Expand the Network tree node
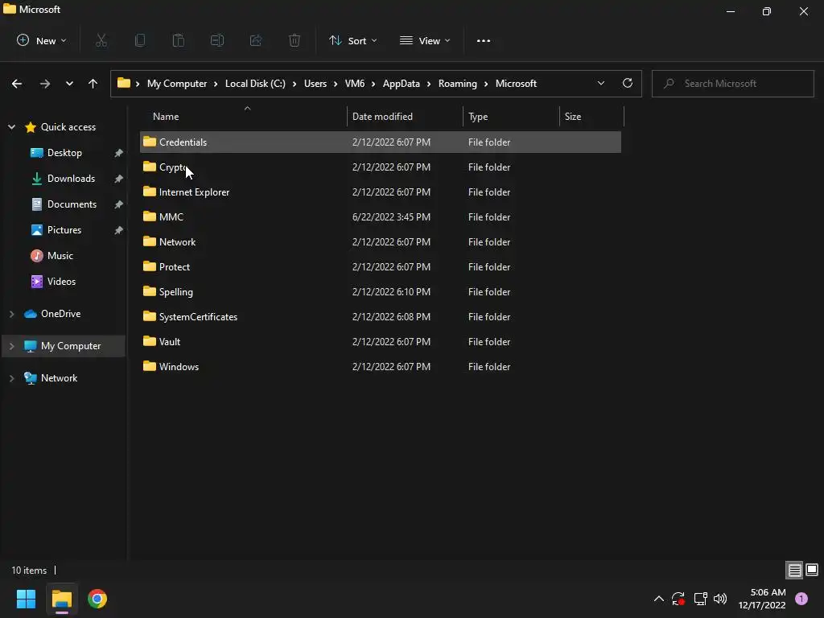Screen dimensions: 824x618 coord(11,378)
